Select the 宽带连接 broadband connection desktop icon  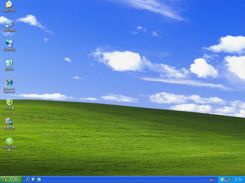coord(9,124)
